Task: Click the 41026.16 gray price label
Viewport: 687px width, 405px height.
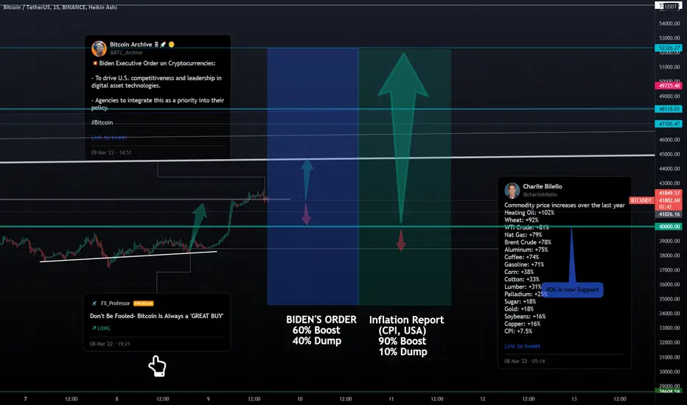Action: (669, 214)
